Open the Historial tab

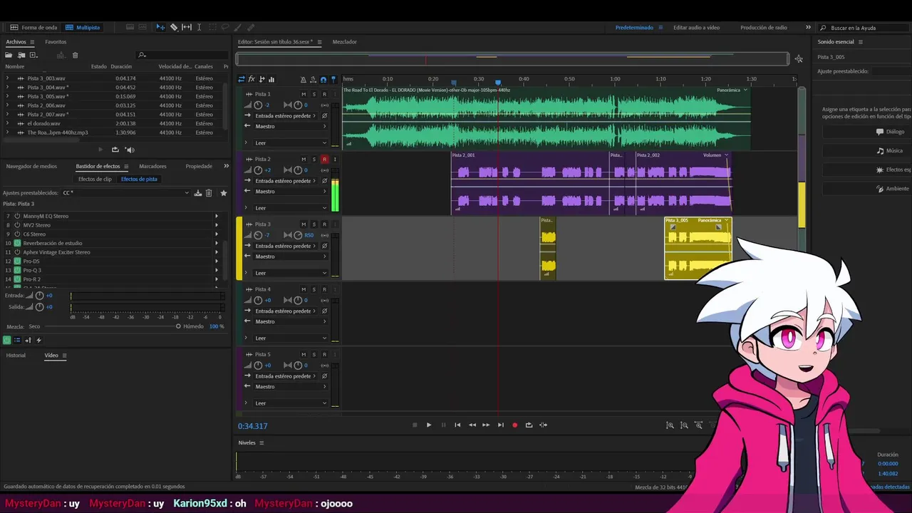[16, 355]
